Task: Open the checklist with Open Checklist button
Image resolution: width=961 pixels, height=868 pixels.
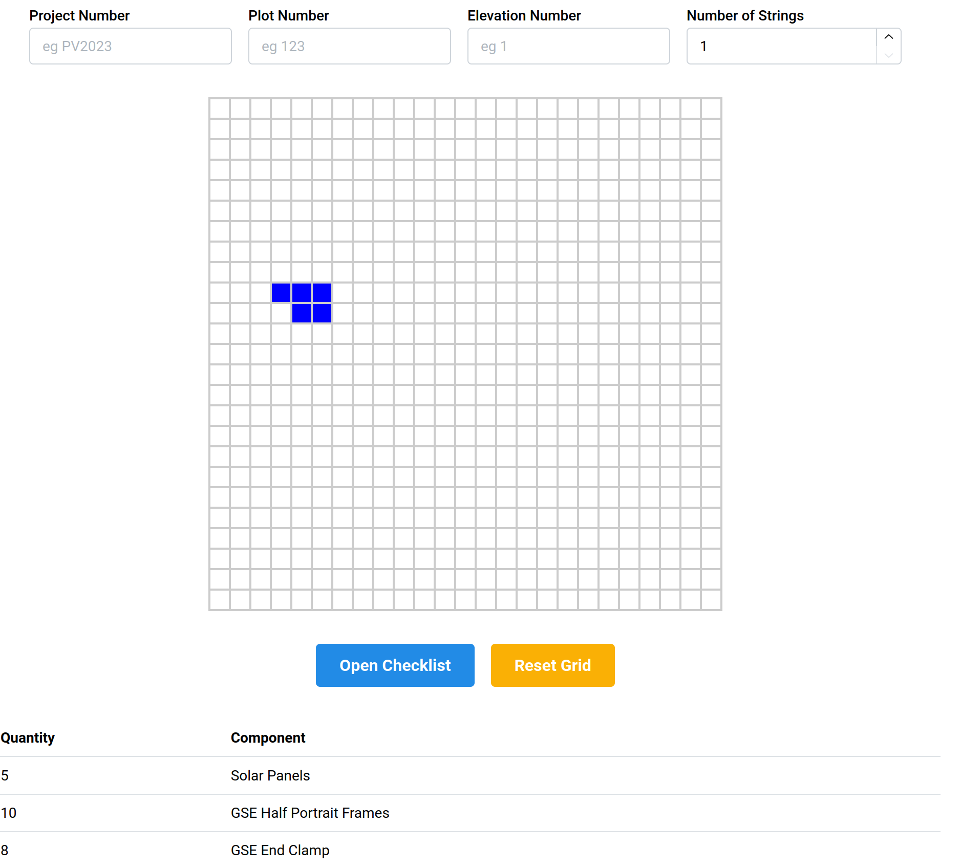Action: pos(395,665)
